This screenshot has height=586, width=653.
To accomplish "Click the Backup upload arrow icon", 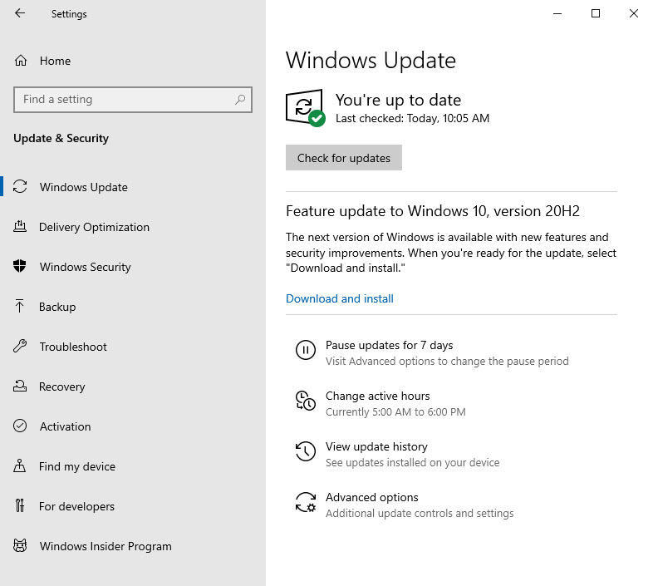I will [21, 307].
